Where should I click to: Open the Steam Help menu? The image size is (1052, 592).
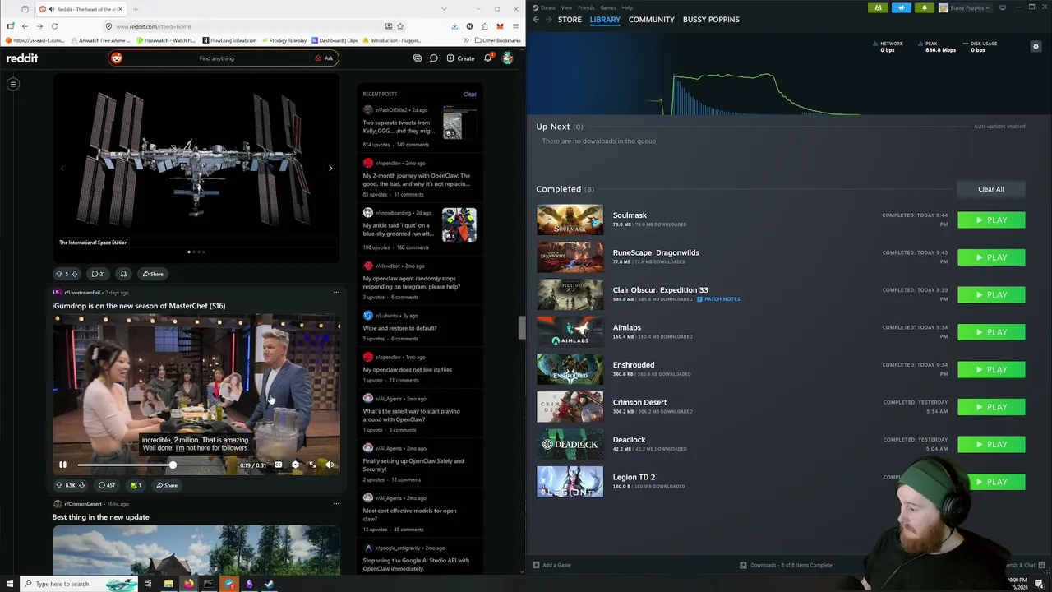point(627,7)
